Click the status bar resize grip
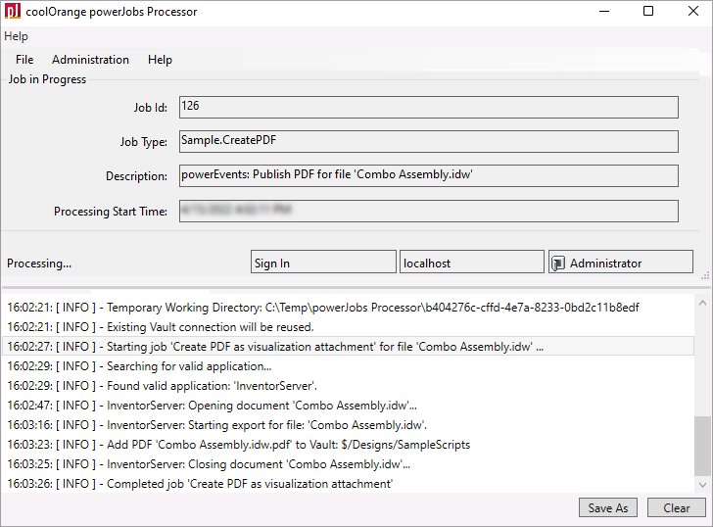 [x=705, y=275]
